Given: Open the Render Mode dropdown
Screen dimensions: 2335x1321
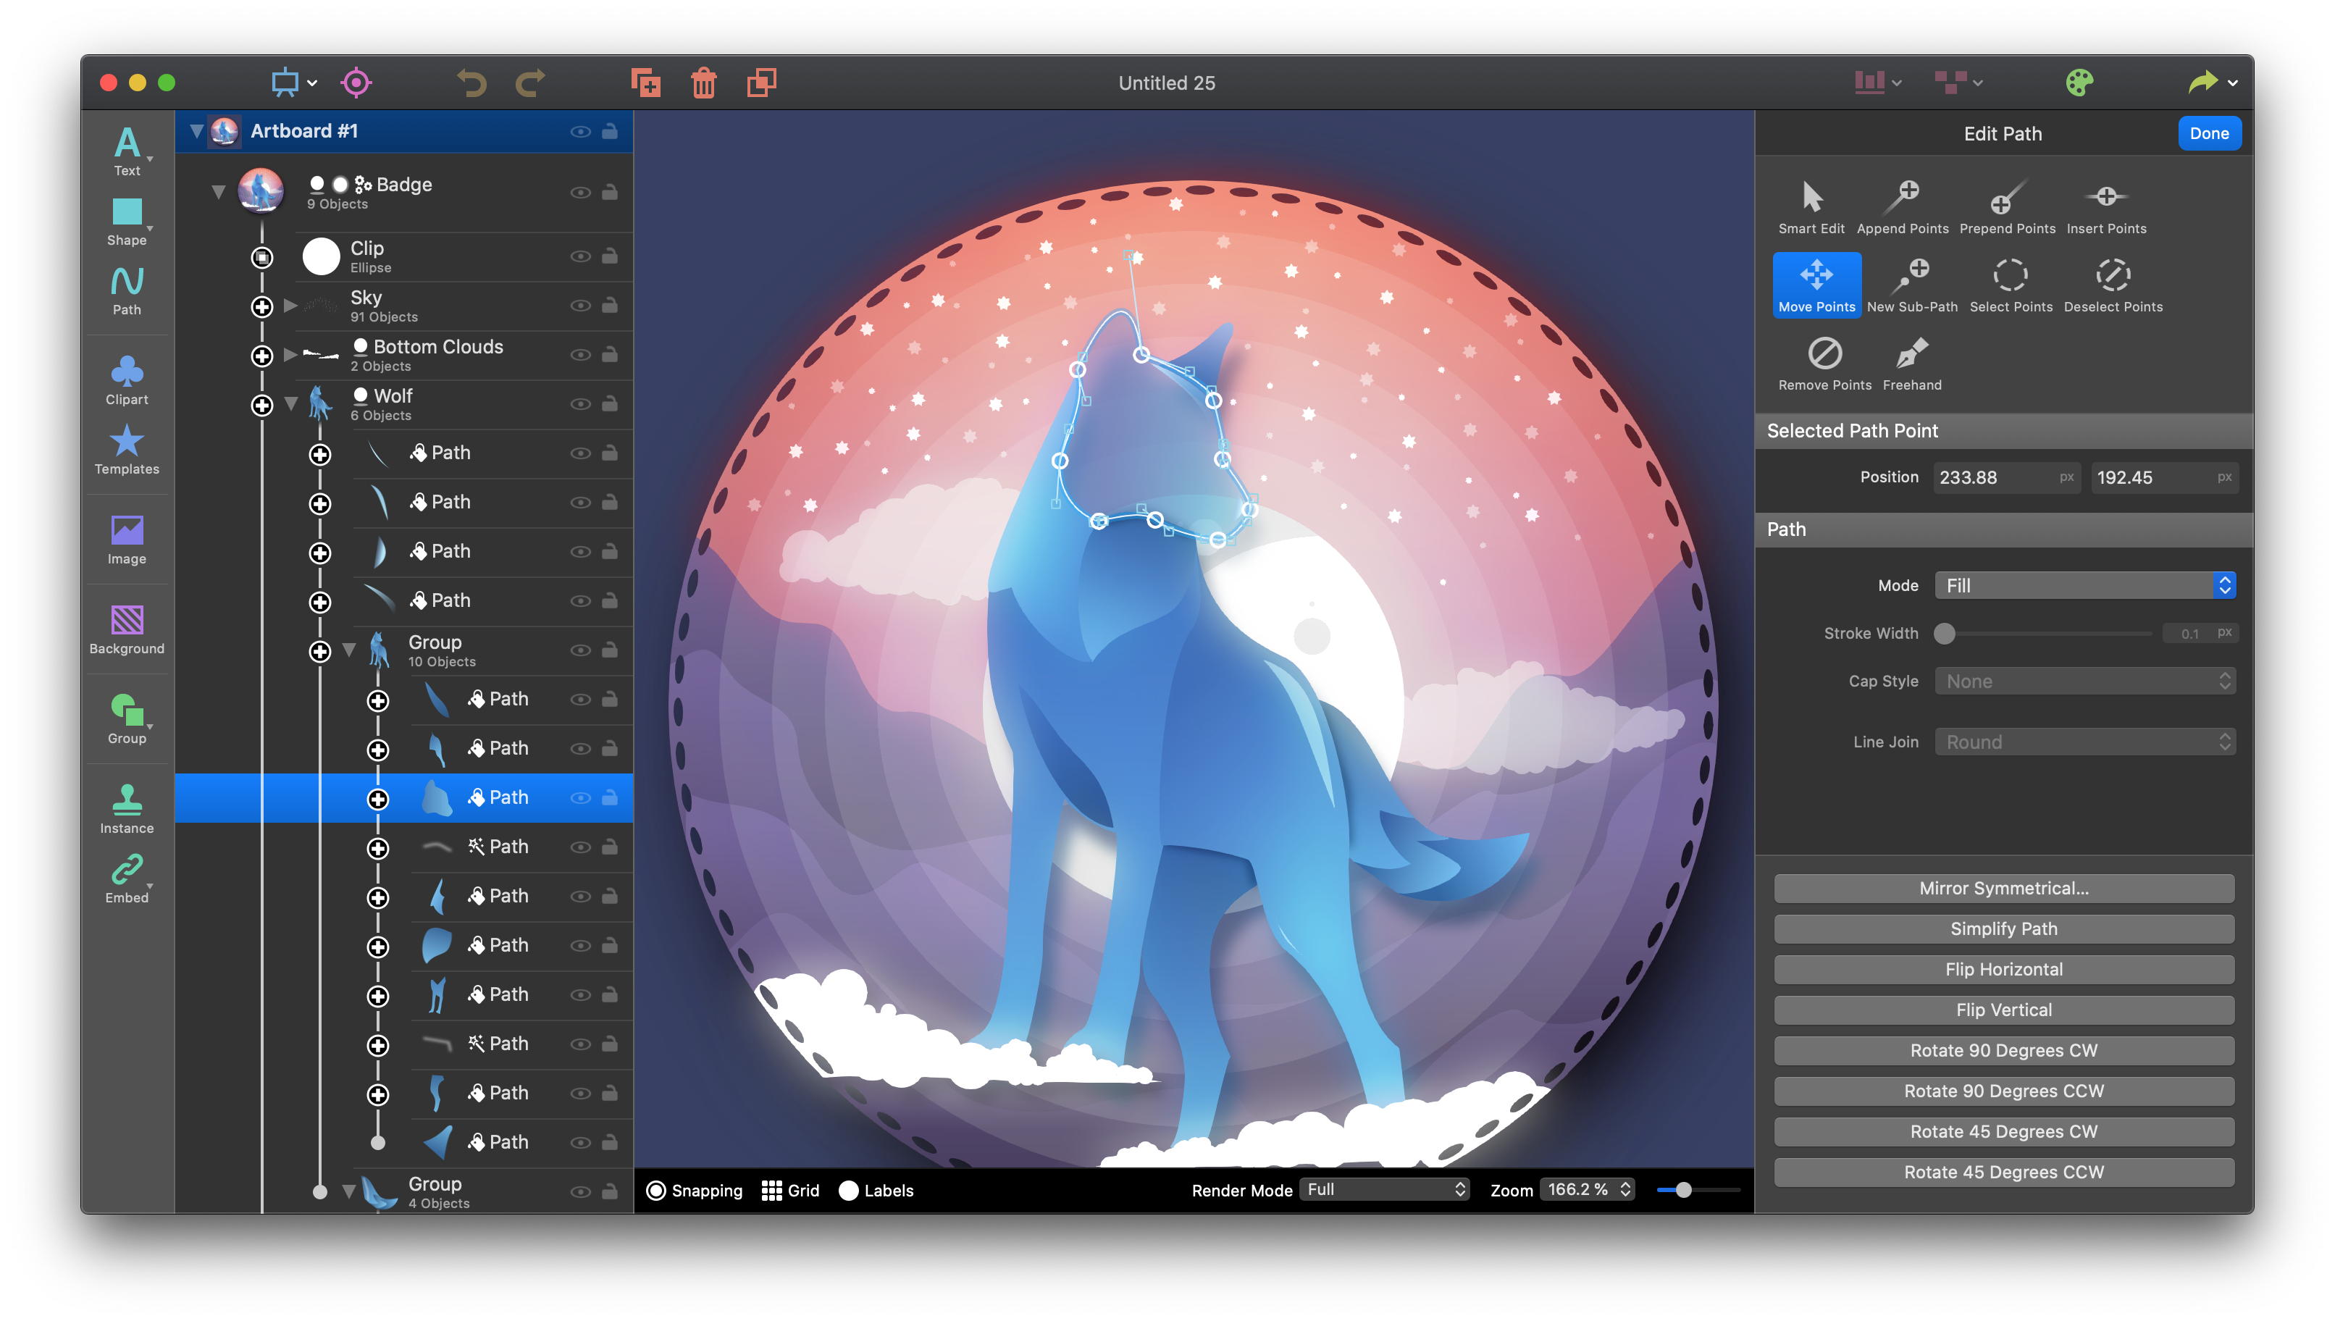Looking at the screenshot, I should pyautogui.click(x=1384, y=1189).
